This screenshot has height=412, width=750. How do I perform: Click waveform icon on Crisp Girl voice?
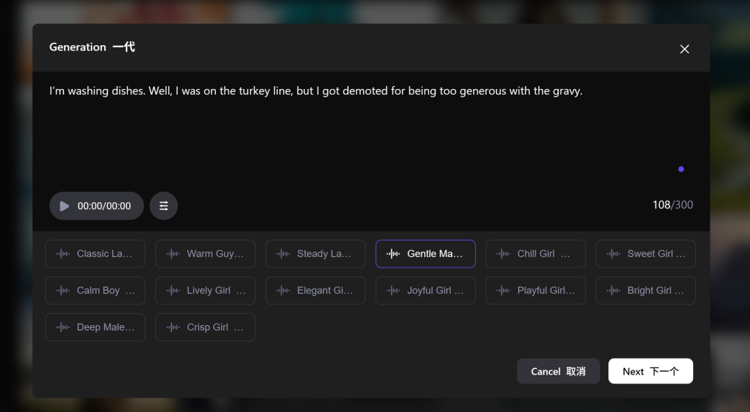pos(173,327)
